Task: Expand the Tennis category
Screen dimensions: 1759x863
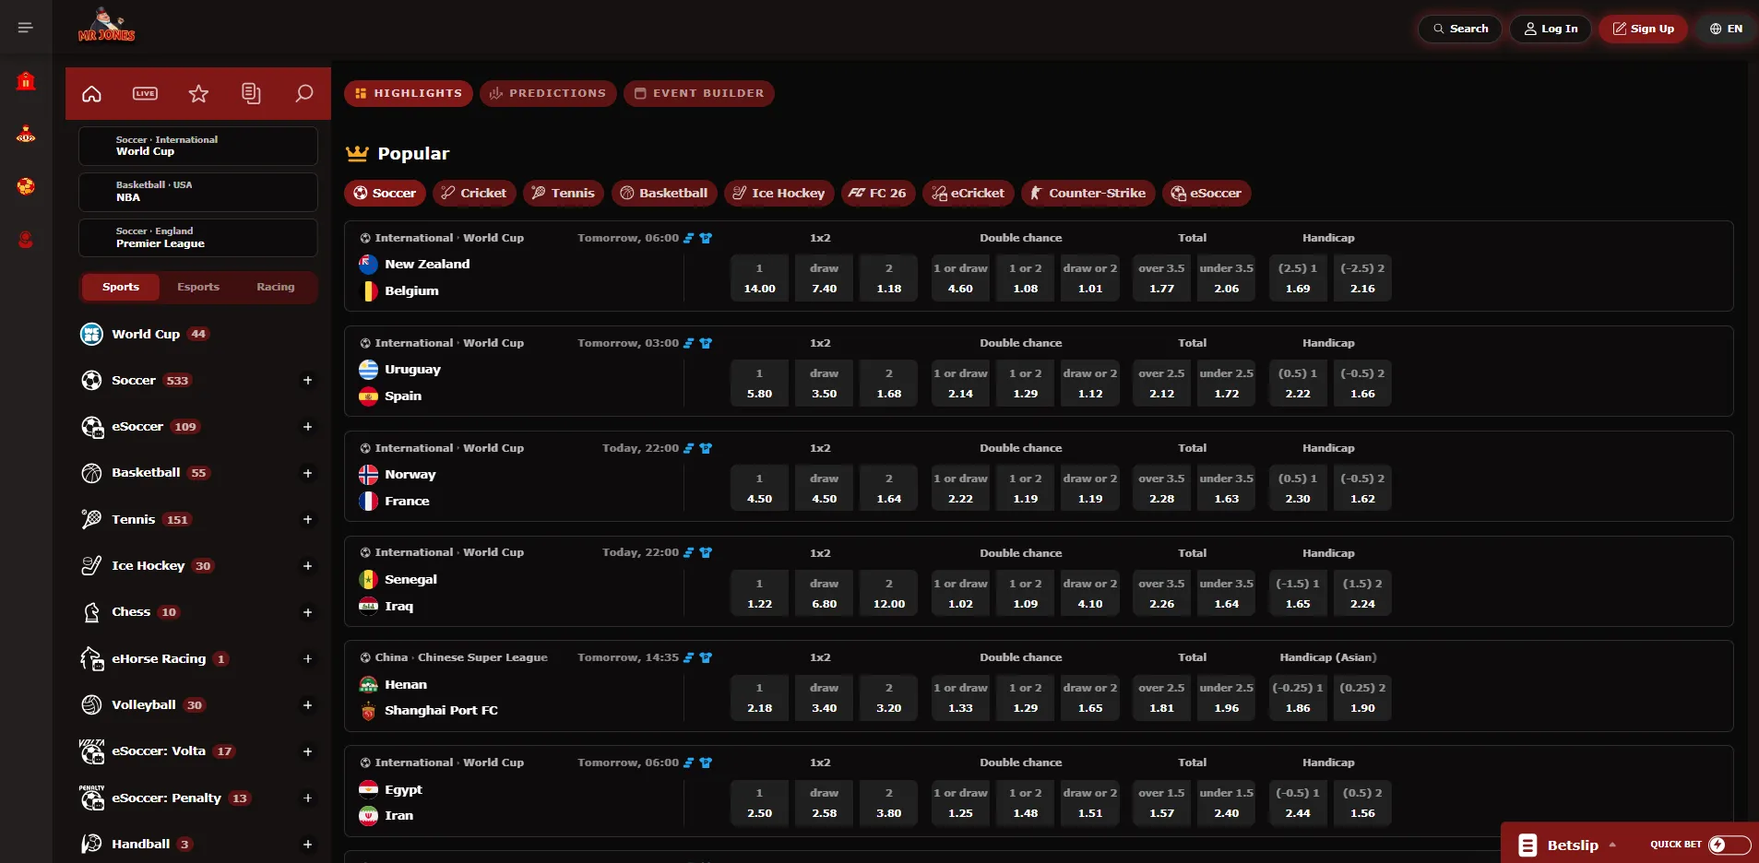Action: 307,519
